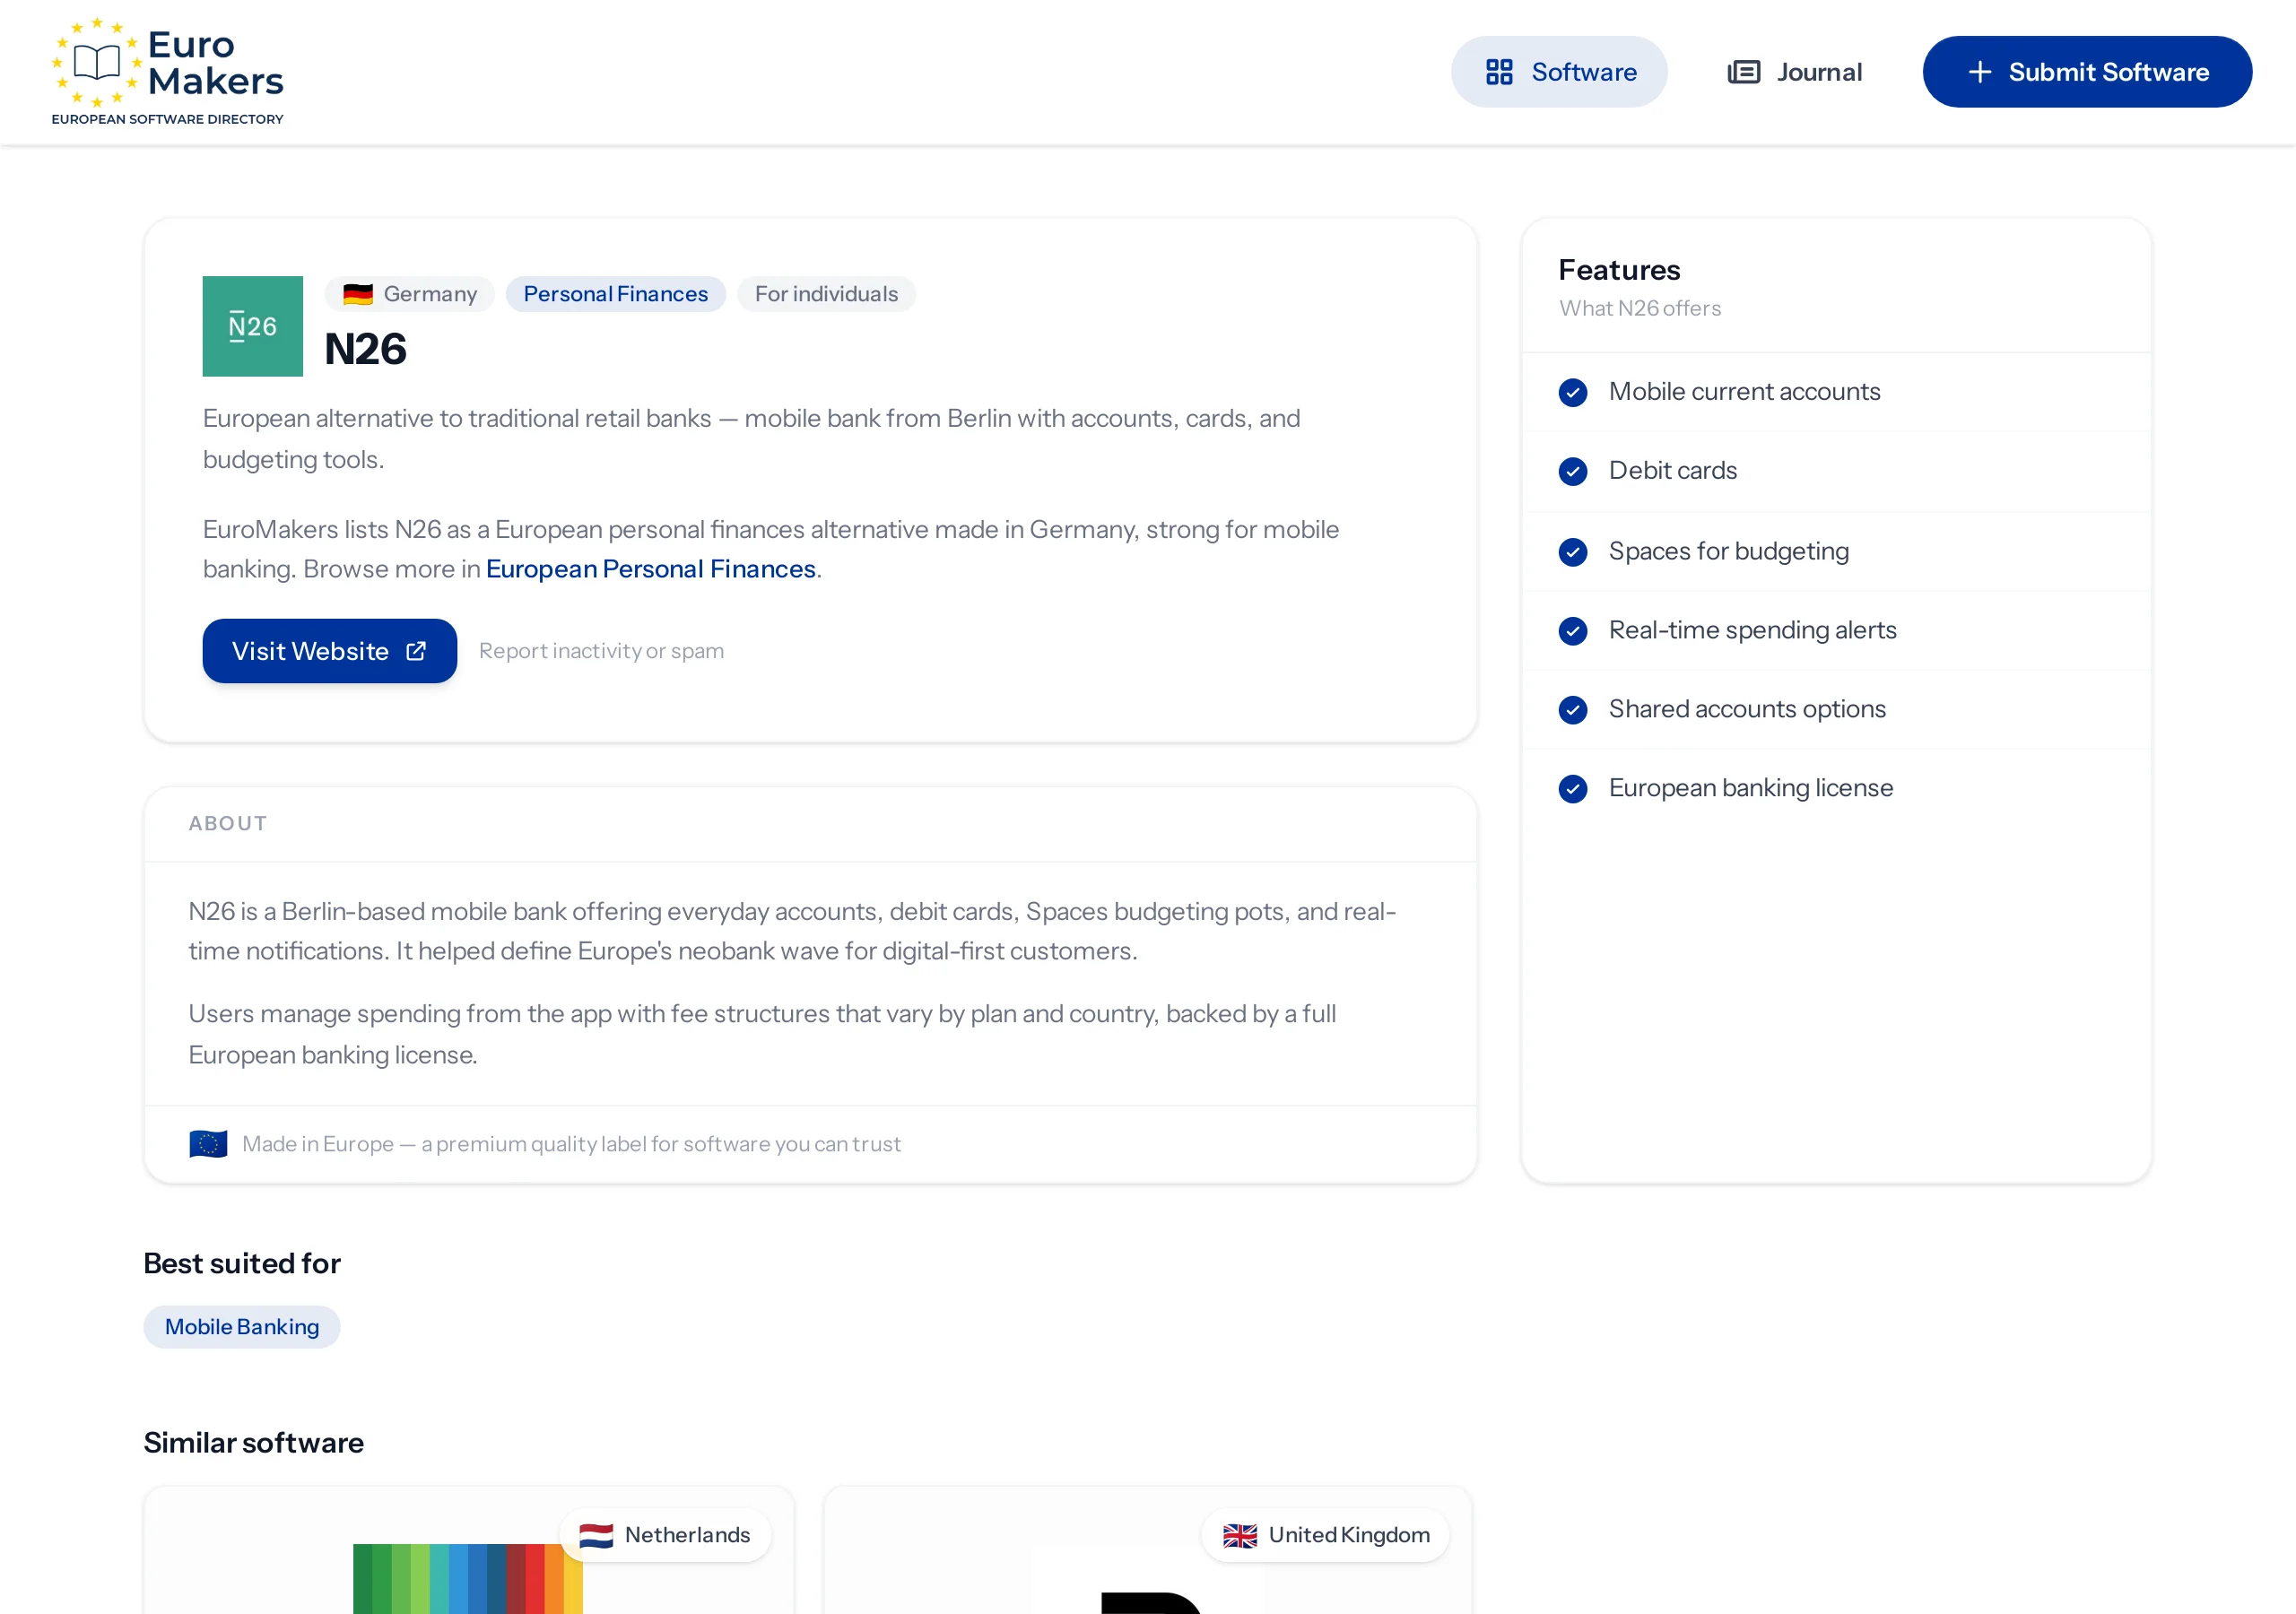The image size is (2296, 1614).
Task: Click the 'Best suited for' heading
Action: pyautogui.click(x=242, y=1264)
